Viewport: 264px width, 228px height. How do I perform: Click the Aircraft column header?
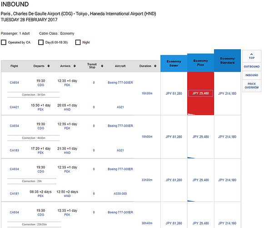click(120, 66)
